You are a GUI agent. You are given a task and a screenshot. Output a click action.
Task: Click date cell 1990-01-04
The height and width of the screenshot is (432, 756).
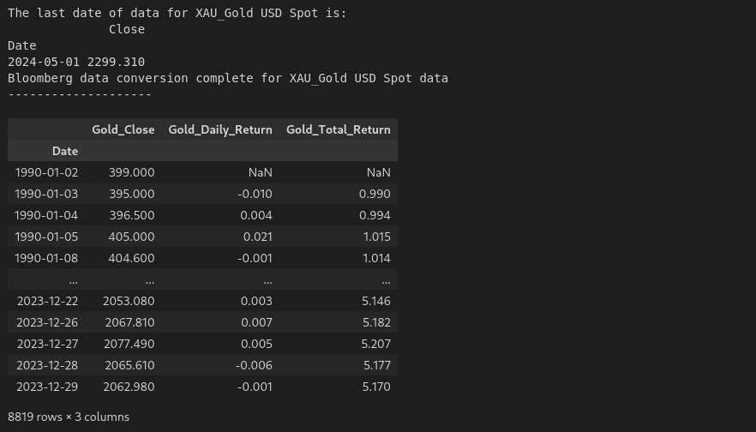coord(46,215)
